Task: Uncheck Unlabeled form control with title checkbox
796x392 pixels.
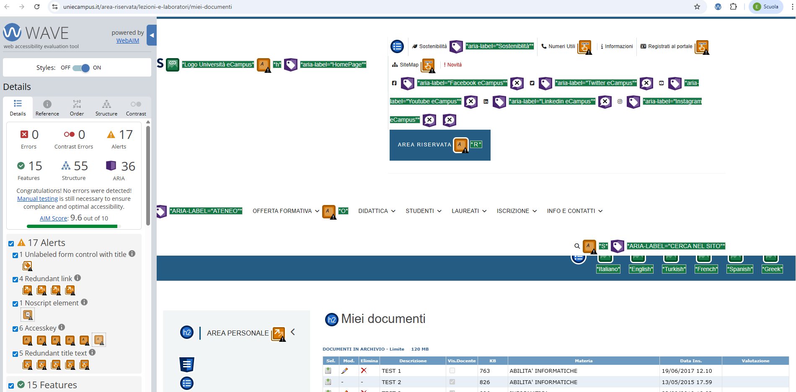Action: (x=16, y=255)
